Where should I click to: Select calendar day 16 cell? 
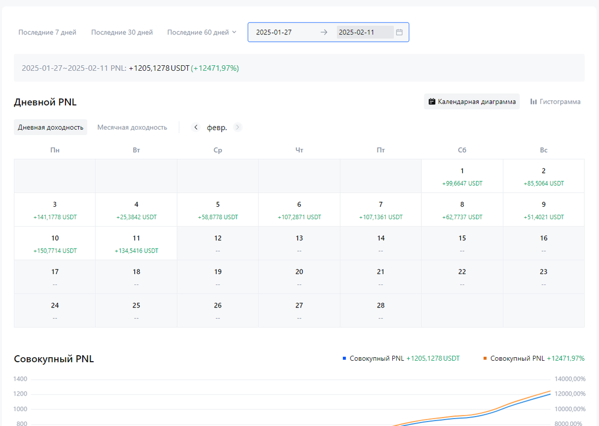click(x=544, y=243)
